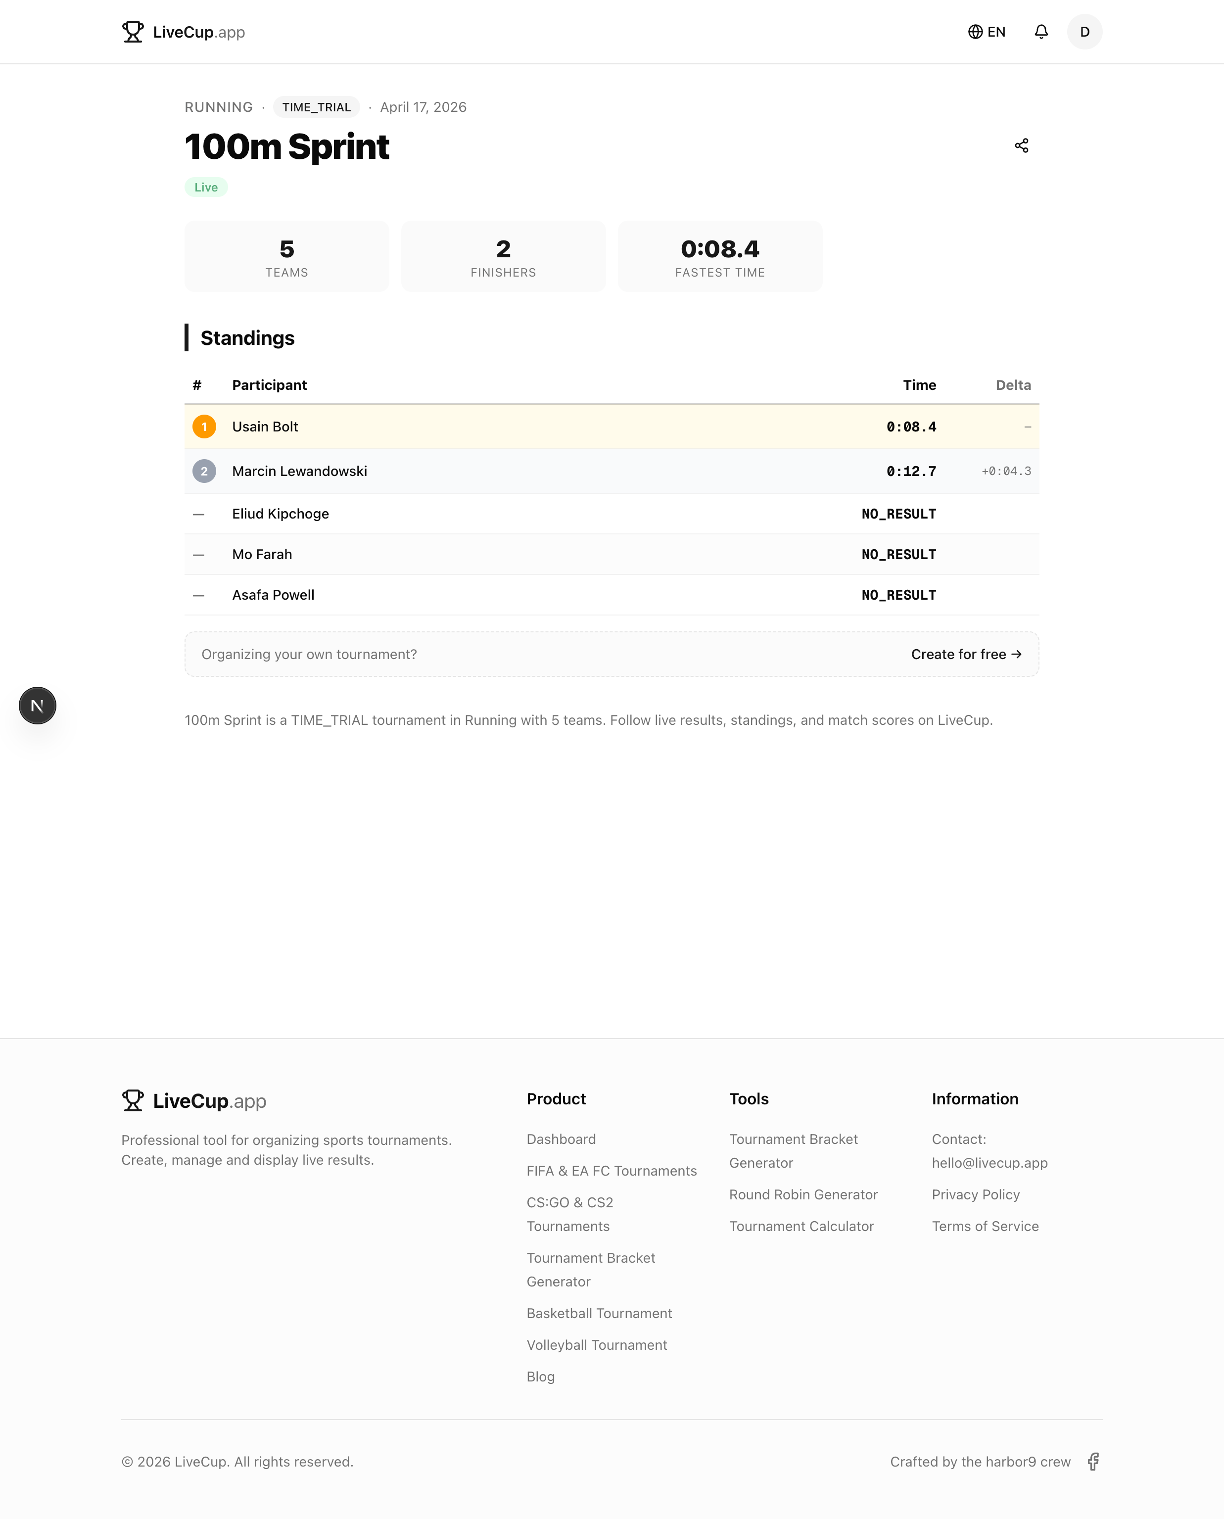Open Dashboard in the footer Product list
The width and height of the screenshot is (1224, 1519).
click(x=561, y=1139)
